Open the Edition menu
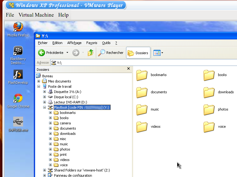 (57, 43)
